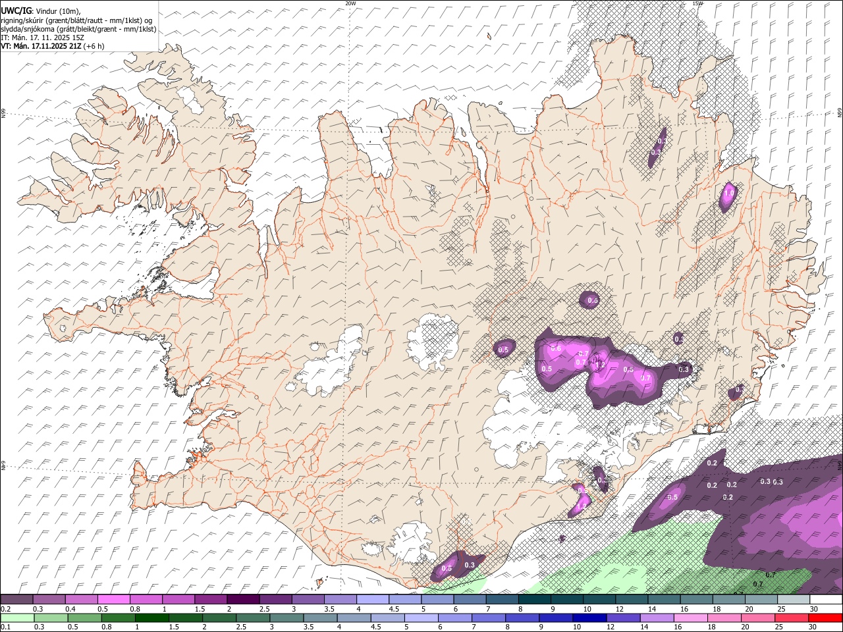
Task: Click the 20W longitude label
Action: point(351,3)
